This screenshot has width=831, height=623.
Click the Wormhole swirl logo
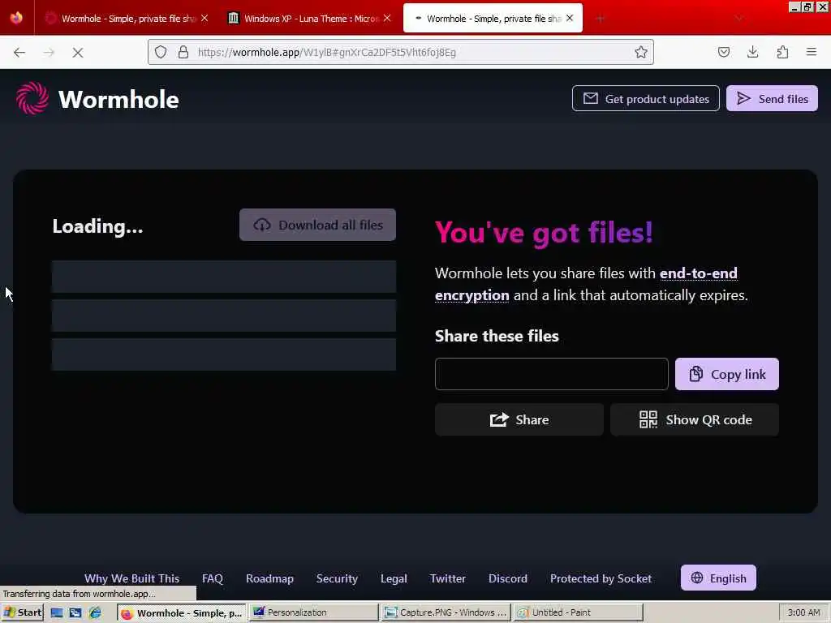click(32, 98)
